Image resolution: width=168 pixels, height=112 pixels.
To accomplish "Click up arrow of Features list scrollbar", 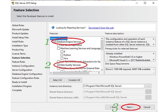I will [x=102, y=38].
